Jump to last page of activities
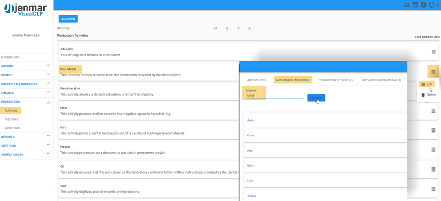The image size is (441, 201). point(249,28)
